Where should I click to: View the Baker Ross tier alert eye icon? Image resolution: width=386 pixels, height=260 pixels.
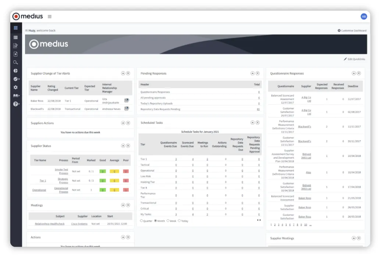(x=127, y=100)
